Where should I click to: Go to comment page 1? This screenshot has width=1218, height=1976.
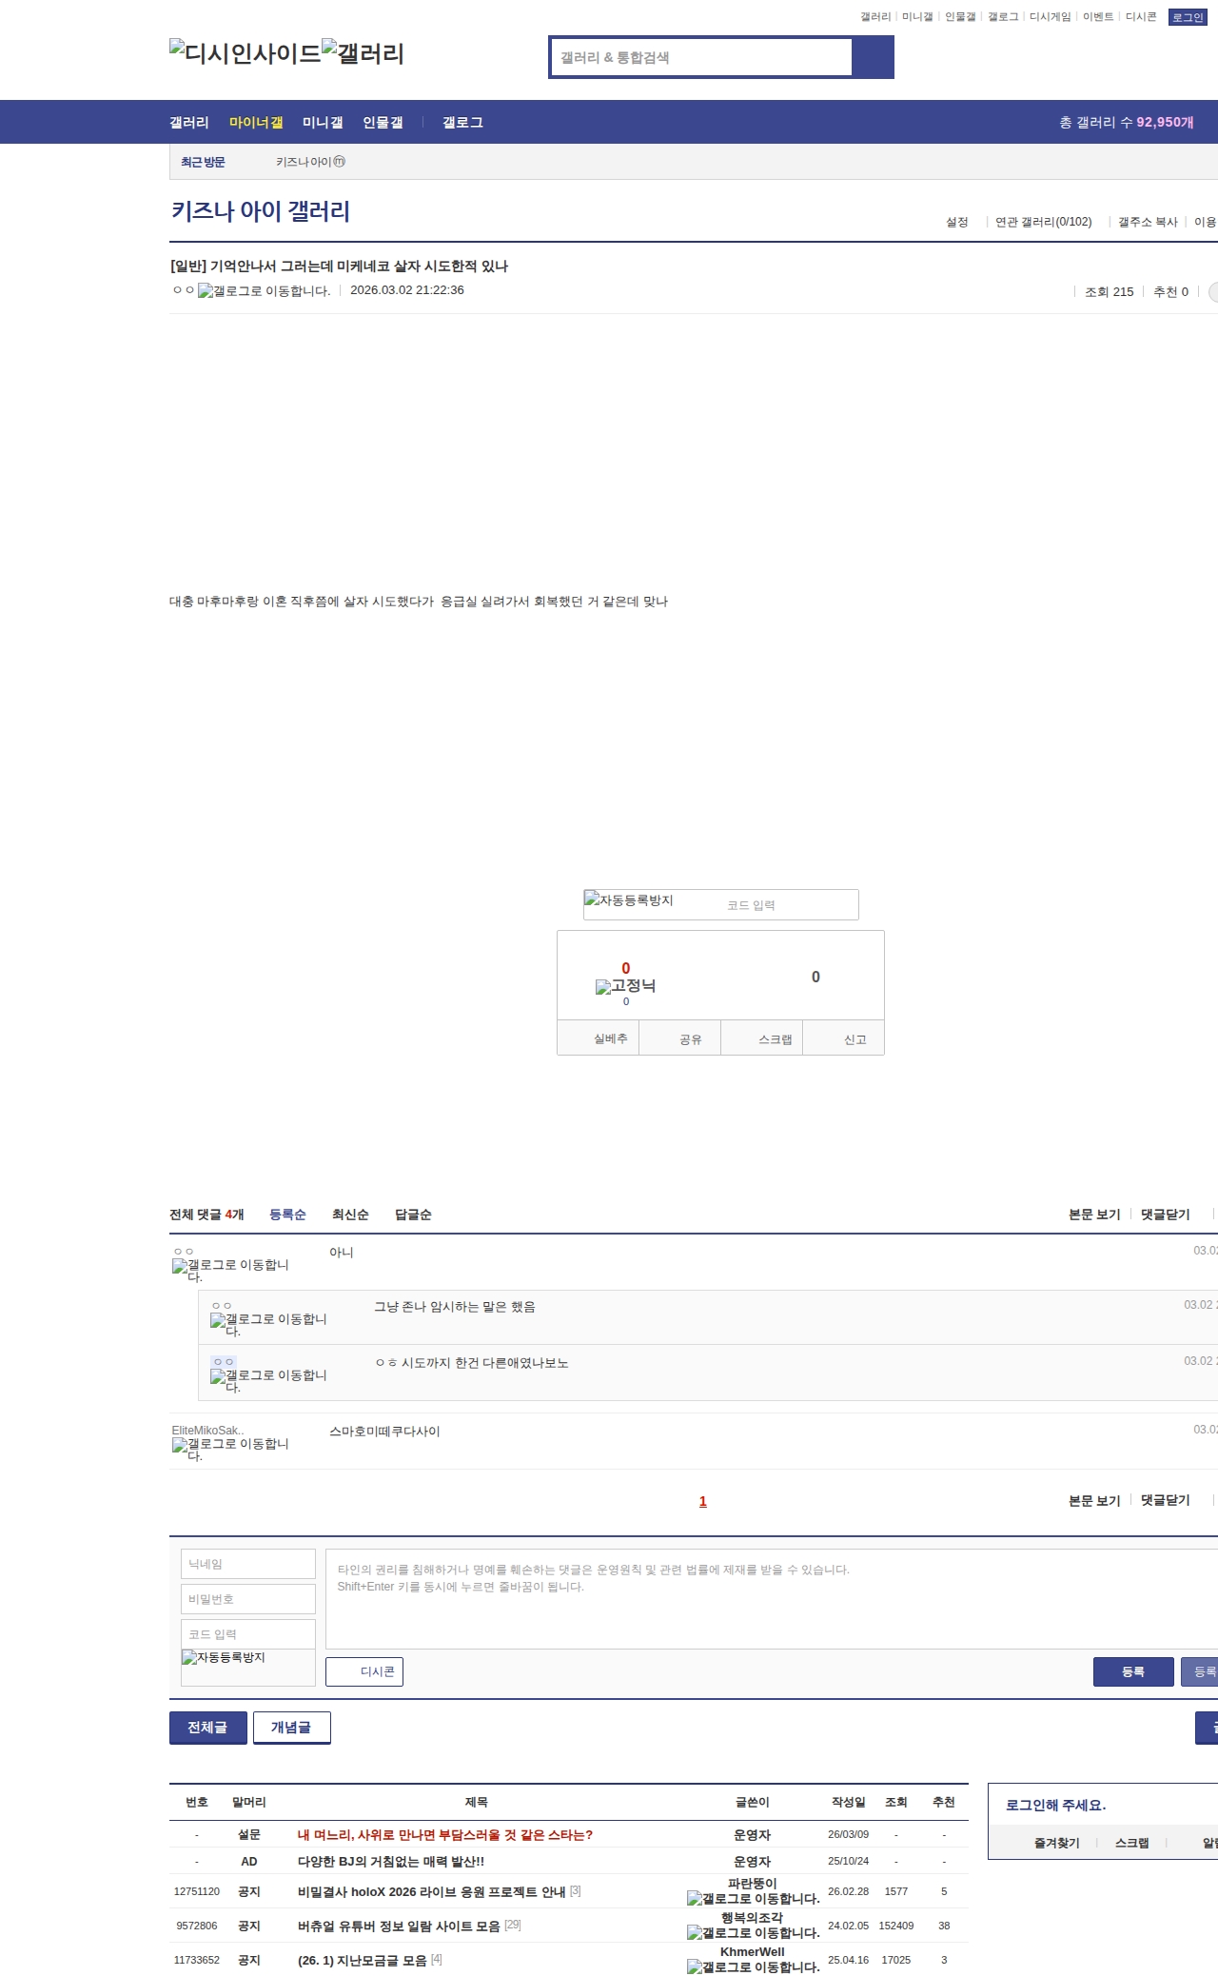point(703,1501)
